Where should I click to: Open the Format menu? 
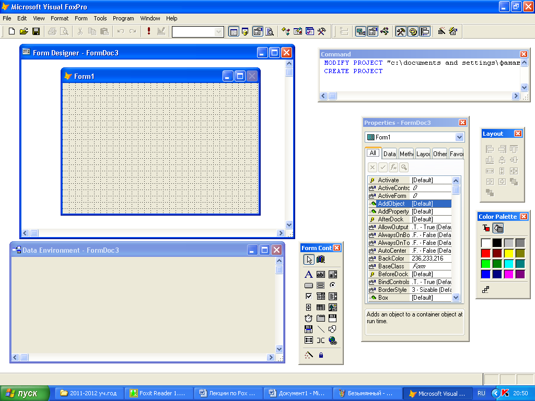(60, 18)
